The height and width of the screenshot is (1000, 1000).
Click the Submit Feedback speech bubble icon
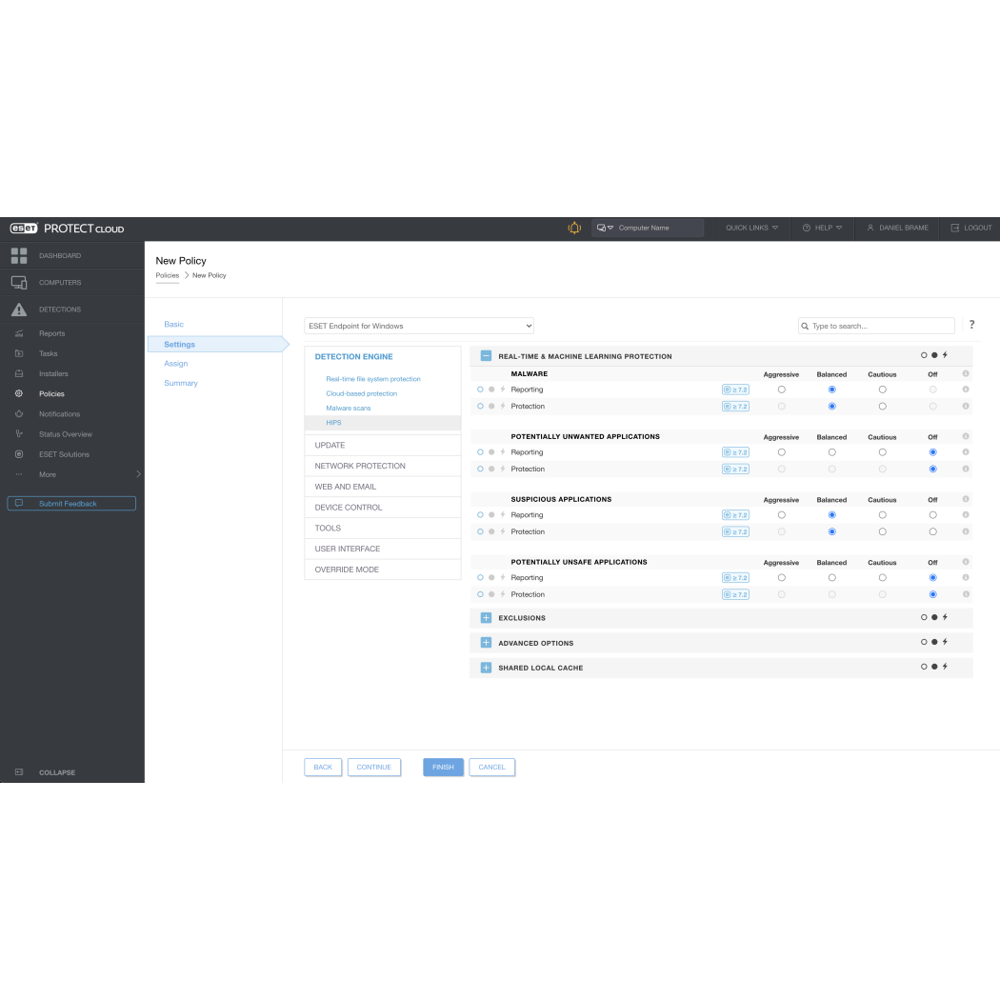coord(19,503)
